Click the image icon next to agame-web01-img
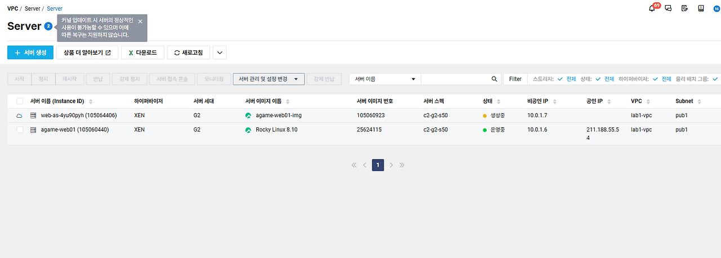 click(x=248, y=115)
